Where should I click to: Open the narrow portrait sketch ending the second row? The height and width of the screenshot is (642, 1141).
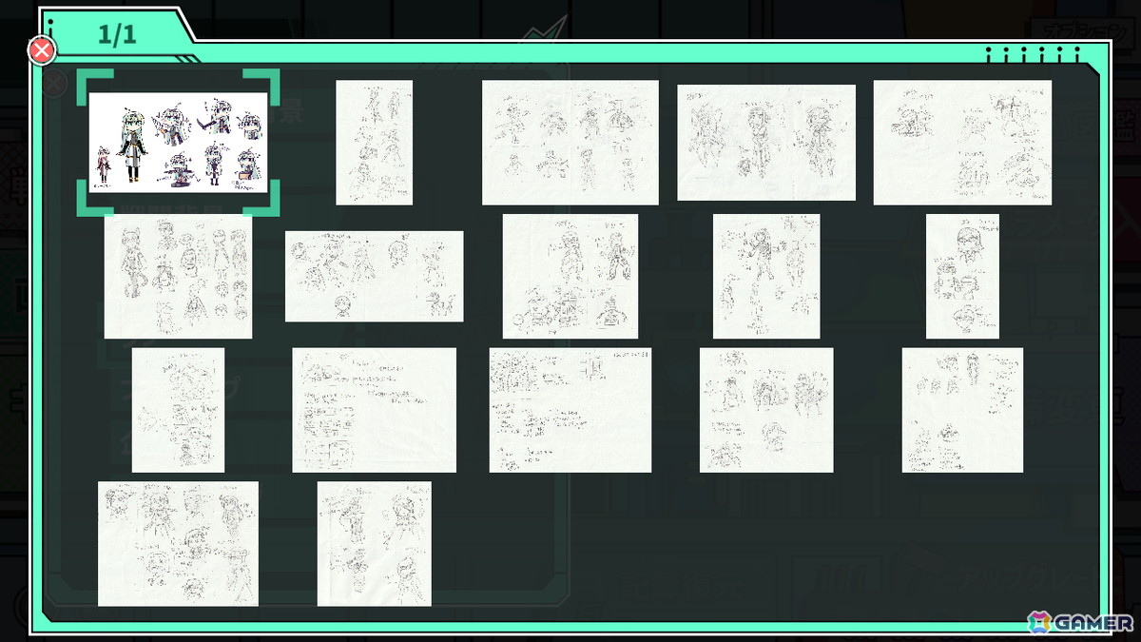tap(962, 276)
